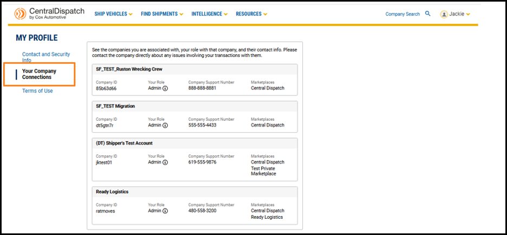This screenshot has width=507, height=235.
Task: Click the CentralDispatch logo icon
Action: (19, 14)
